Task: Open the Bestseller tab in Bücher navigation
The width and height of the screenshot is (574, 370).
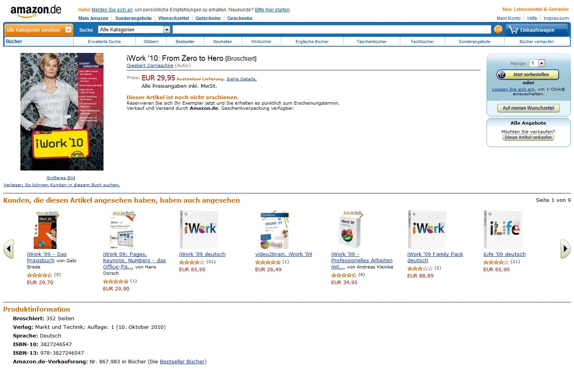Action: click(x=185, y=42)
